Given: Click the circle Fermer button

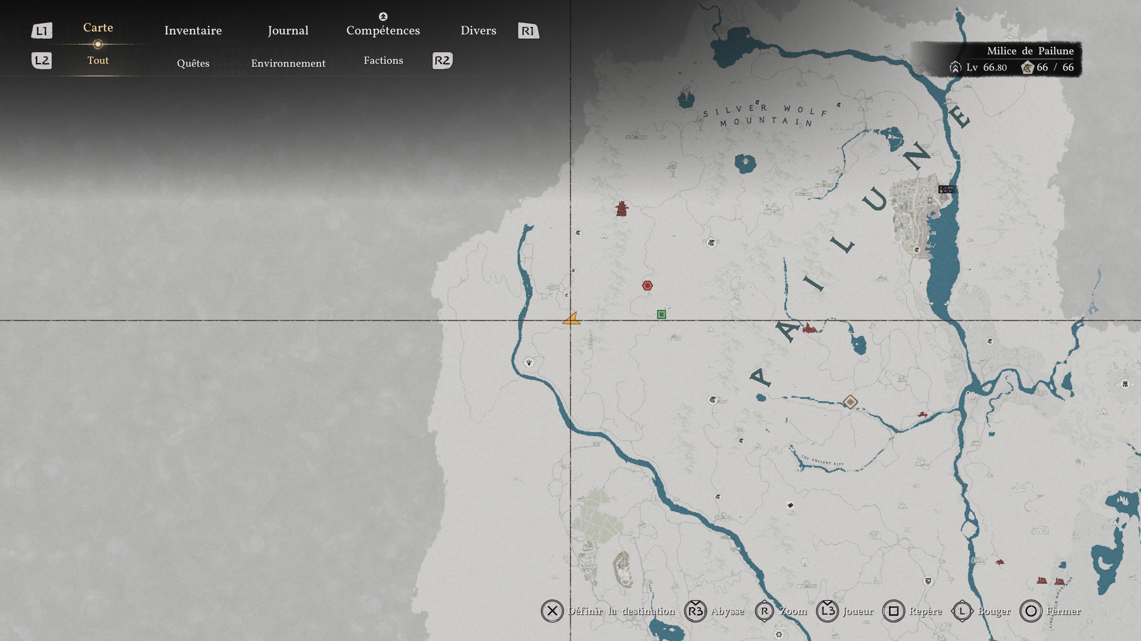Looking at the screenshot, I should [x=1031, y=611].
